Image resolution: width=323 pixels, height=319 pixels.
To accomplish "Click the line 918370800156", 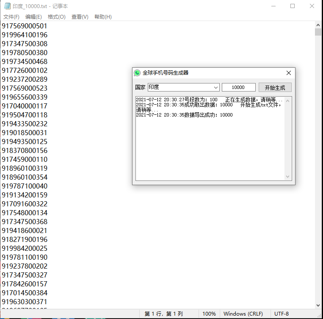I will pos(25,150).
